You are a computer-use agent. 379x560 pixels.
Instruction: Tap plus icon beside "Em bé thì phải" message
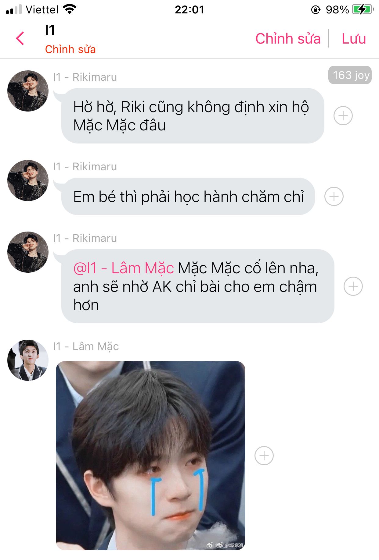pos(334,196)
